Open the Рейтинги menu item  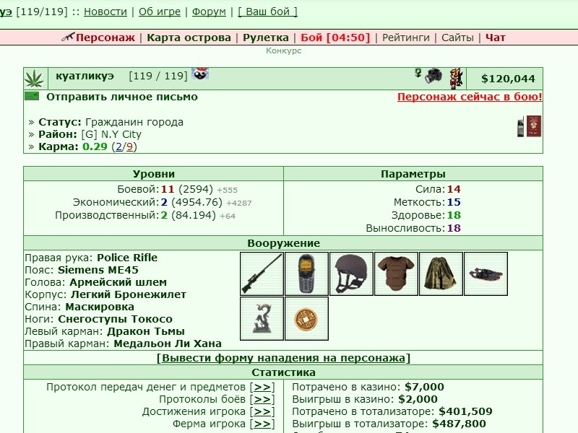406,38
